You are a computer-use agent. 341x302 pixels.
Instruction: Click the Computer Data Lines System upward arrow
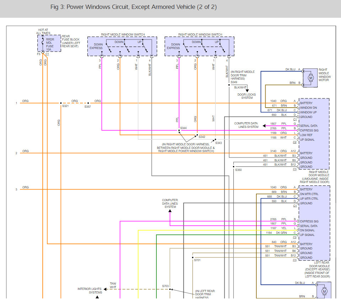click(170, 211)
